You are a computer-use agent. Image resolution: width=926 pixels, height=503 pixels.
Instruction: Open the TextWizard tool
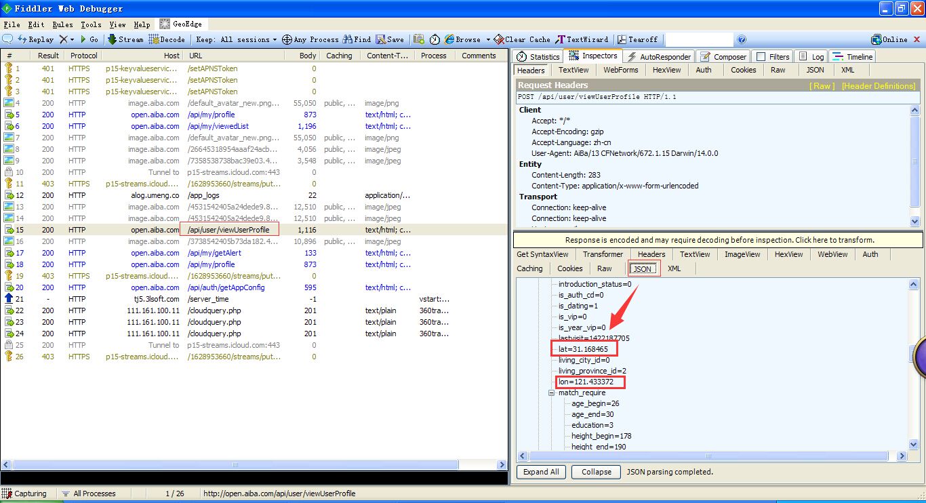[x=582, y=39]
